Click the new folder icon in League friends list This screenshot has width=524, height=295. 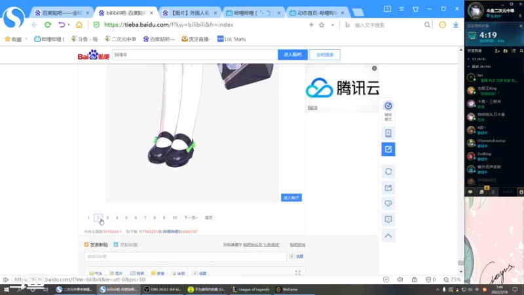coord(505,51)
